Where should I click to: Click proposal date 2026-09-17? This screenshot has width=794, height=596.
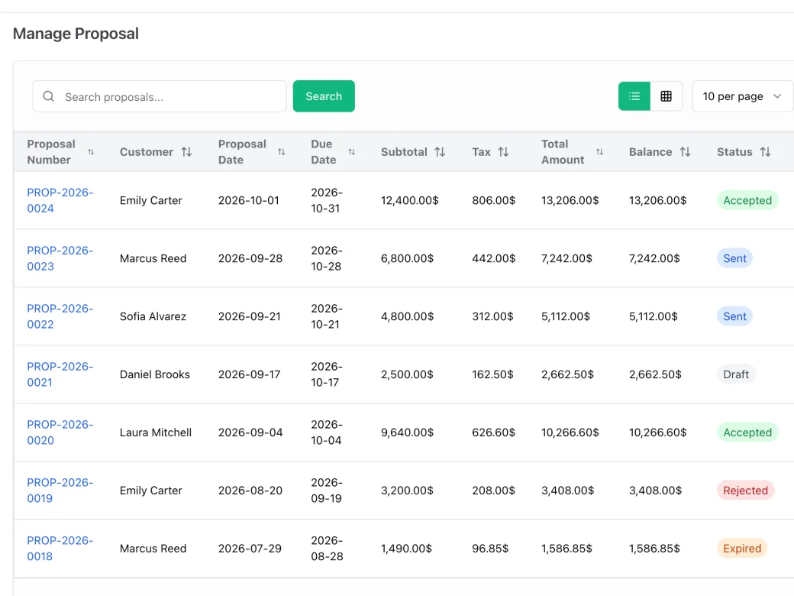(249, 374)
